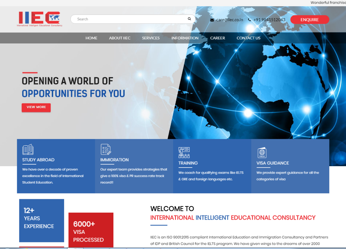The height and width of the screenshot is (249, 346).
Task: Click the Study Abroad open book icon
Action: (28, 149)
